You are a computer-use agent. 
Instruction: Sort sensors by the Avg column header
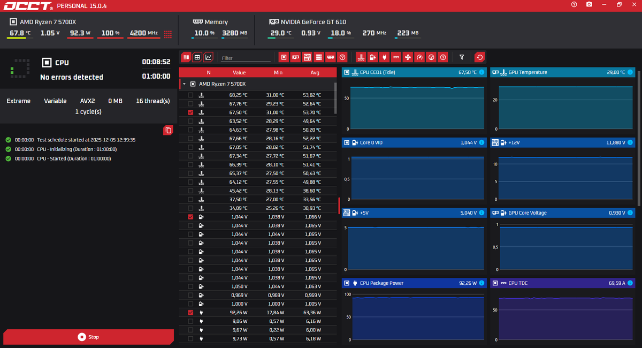315,72
